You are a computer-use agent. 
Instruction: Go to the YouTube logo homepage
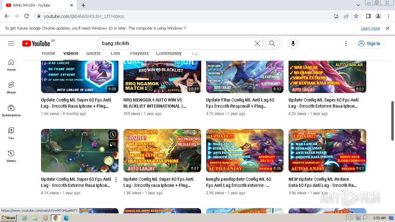click(x=36, y=43)
